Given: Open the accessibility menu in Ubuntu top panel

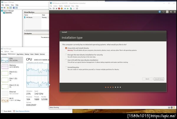Looking at the screenshot, I should point(160,12).
